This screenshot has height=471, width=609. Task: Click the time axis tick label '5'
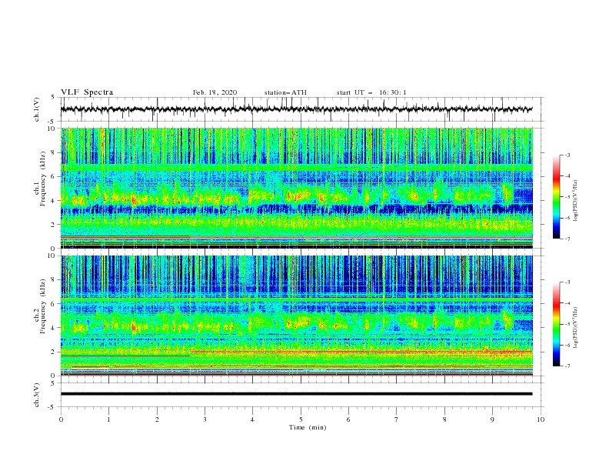301,419
